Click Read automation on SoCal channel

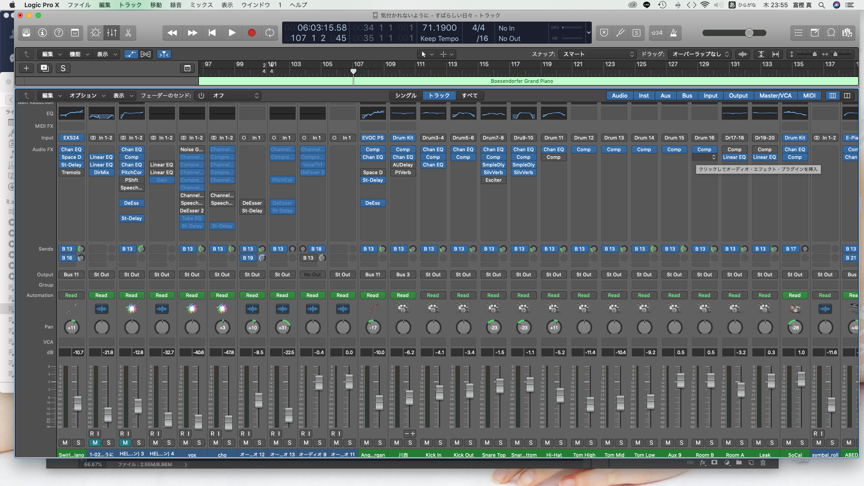794,296
